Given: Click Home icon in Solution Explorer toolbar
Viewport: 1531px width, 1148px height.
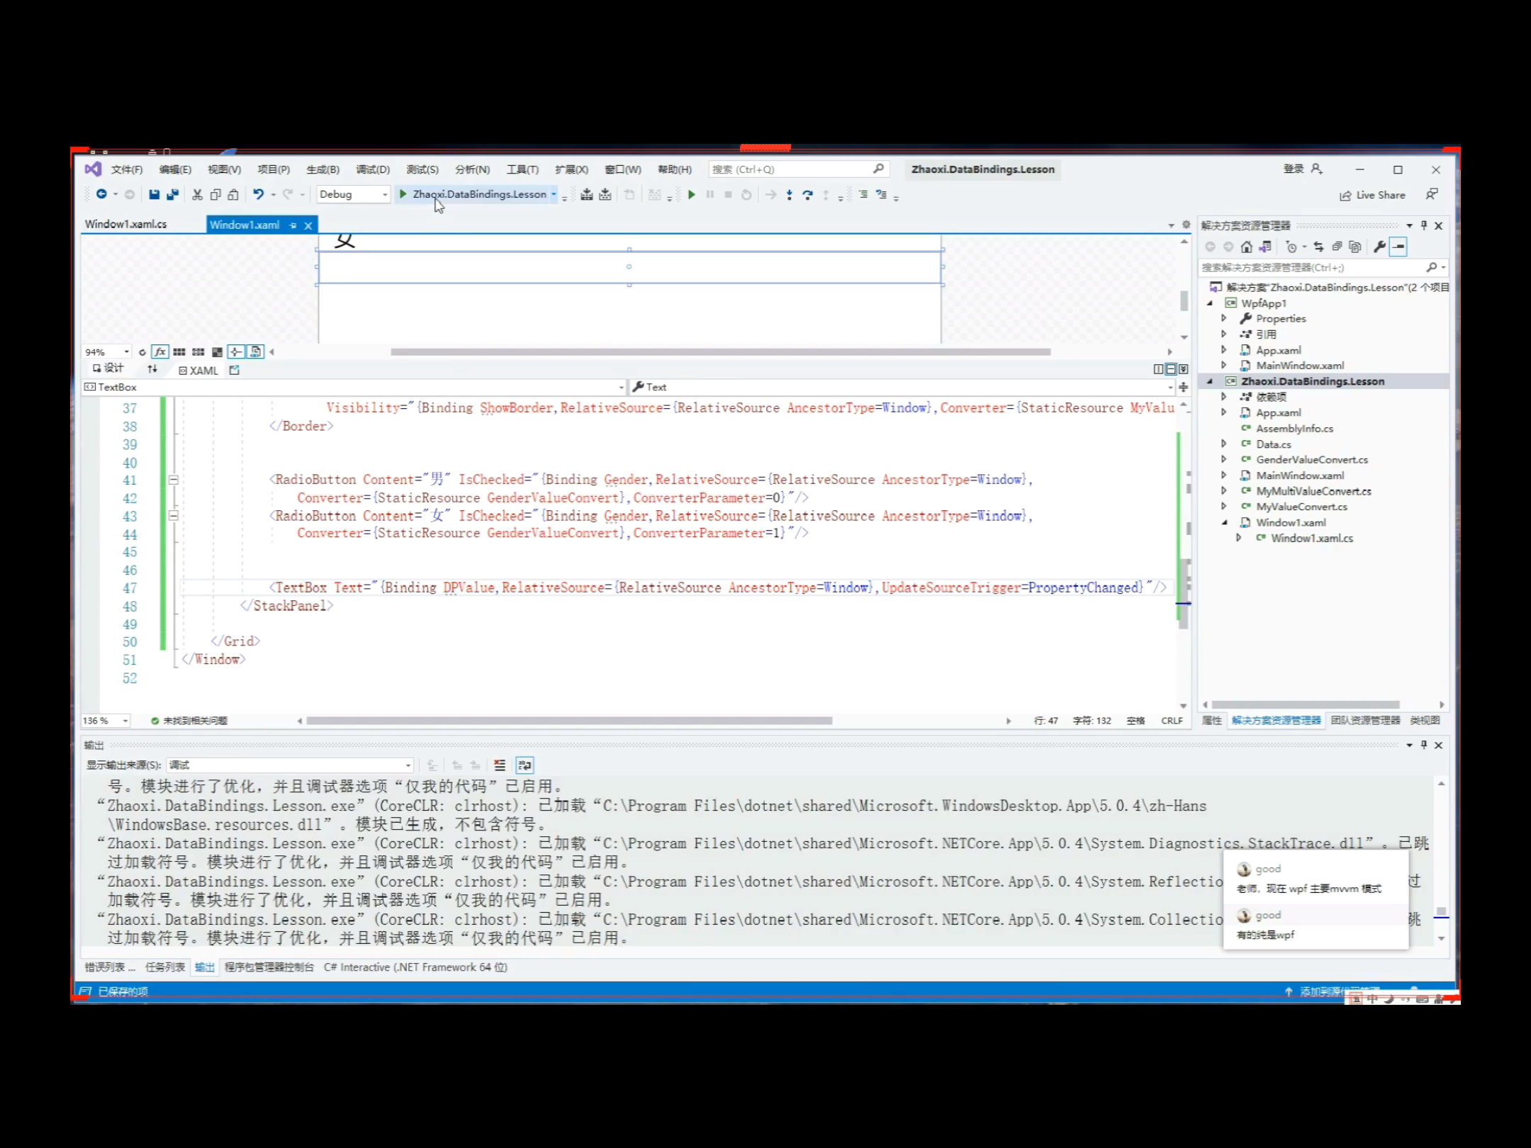Looking at the screenshot, I should coord(1246,247).
